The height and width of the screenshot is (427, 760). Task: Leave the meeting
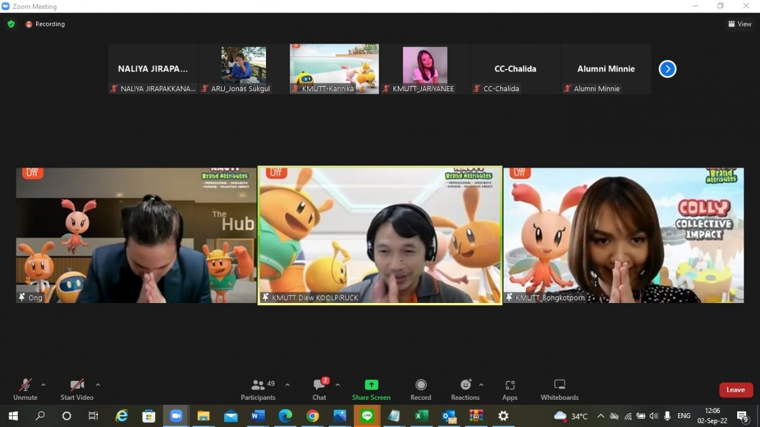[x=735, y=390]
